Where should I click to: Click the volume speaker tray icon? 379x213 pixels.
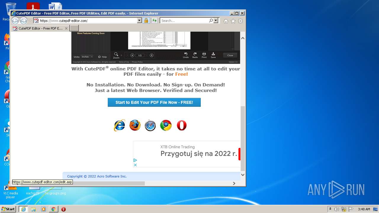[337, 209]
